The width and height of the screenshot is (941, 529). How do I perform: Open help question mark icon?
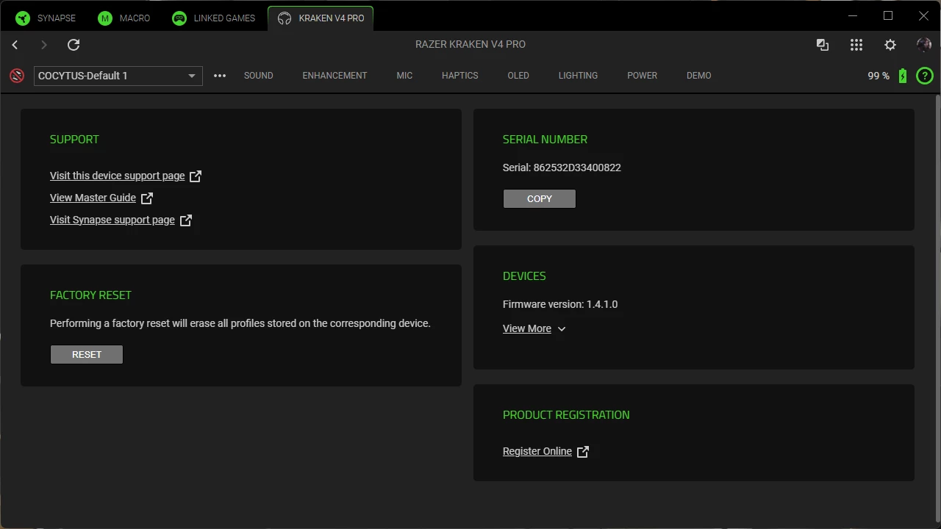925,76
